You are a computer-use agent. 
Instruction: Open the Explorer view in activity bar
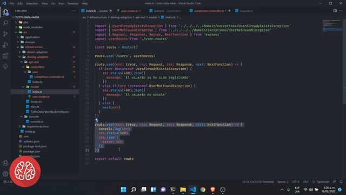[x=5, y=12]
